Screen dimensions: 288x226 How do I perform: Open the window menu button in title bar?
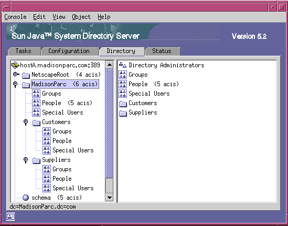[6, 7]
